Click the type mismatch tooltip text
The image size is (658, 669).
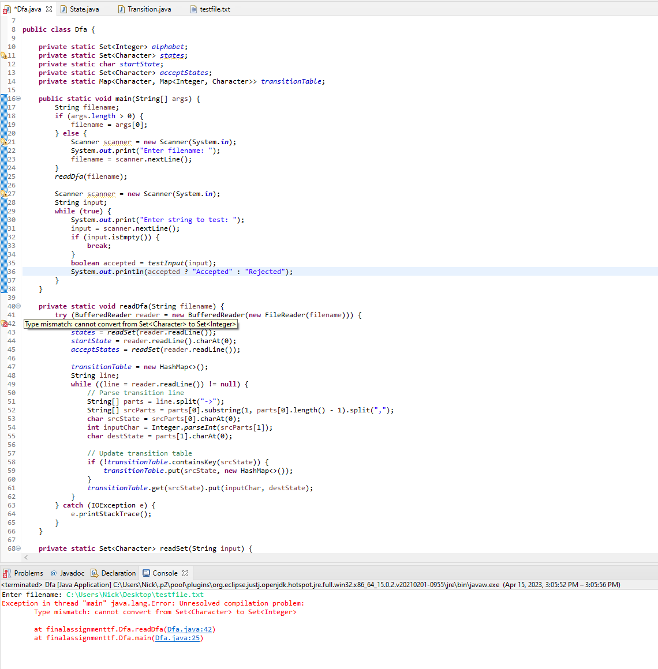130,324
